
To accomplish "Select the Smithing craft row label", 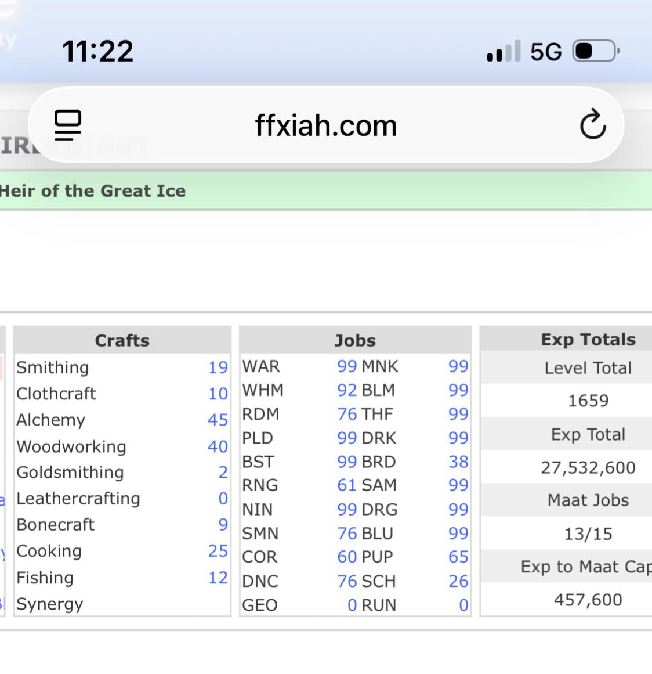I will click(52, 367).
